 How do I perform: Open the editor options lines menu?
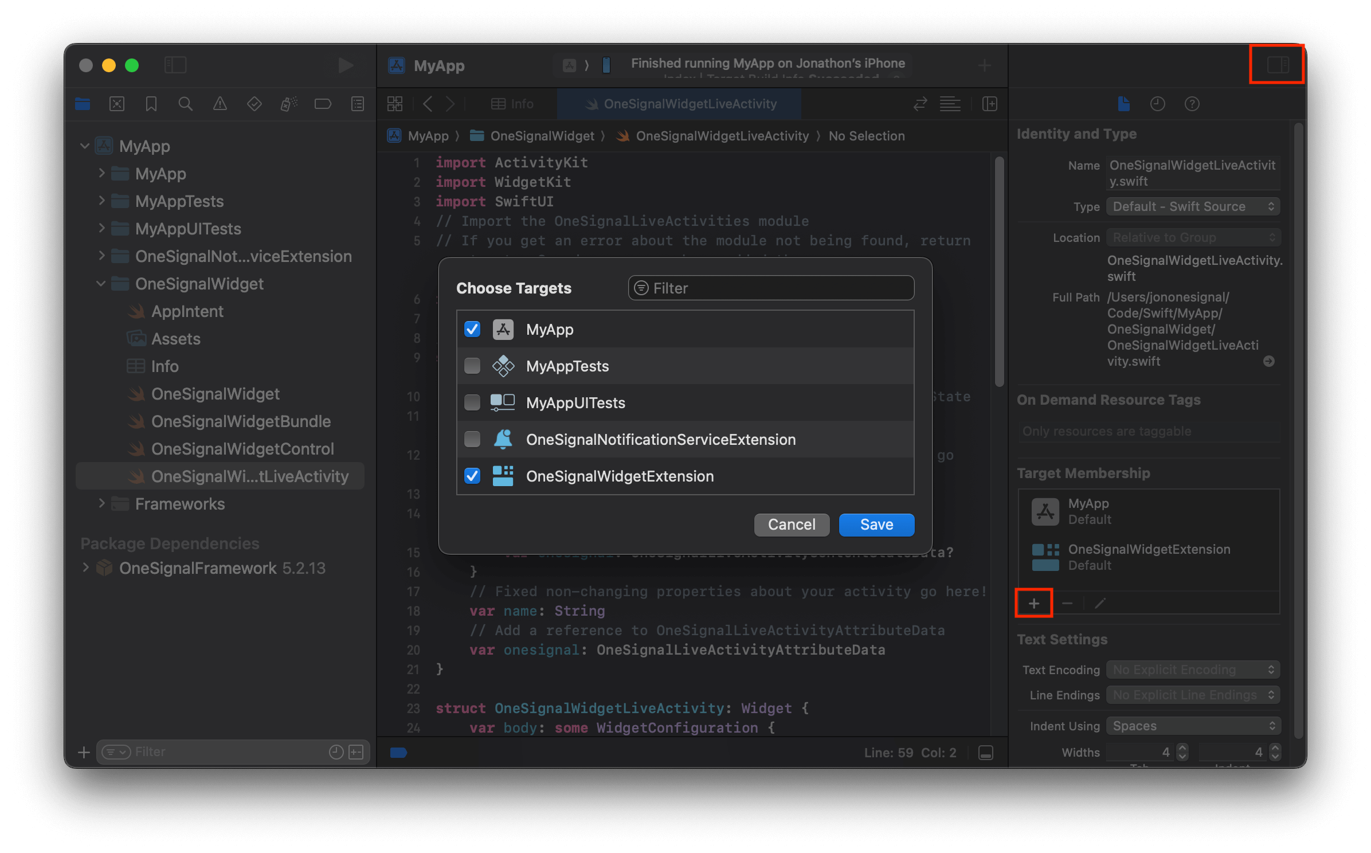950,104
